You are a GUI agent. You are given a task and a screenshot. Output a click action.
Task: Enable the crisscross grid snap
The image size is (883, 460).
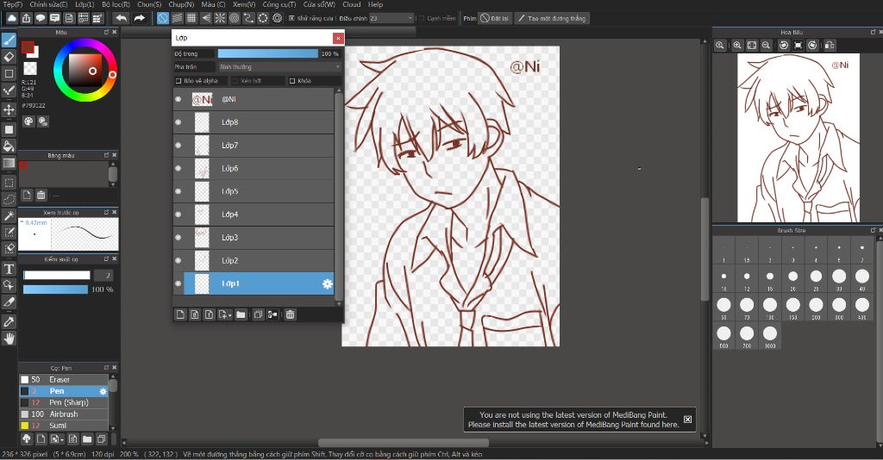[191, 18]
